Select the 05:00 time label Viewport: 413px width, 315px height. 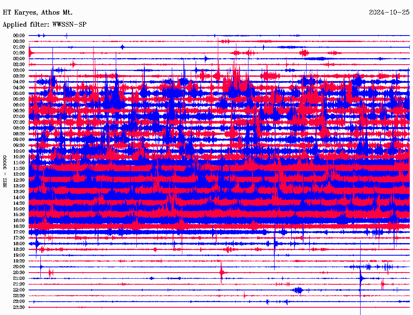(19, 94)
